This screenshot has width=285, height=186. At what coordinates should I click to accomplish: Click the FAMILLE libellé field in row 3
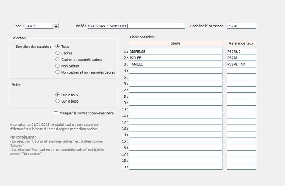point(175,64)
